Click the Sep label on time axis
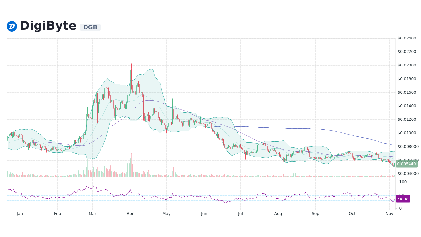Viewport: 421px width, 237px height. [315, 214]
